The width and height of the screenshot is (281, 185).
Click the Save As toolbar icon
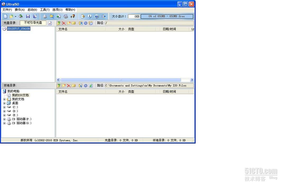(35, 16)
